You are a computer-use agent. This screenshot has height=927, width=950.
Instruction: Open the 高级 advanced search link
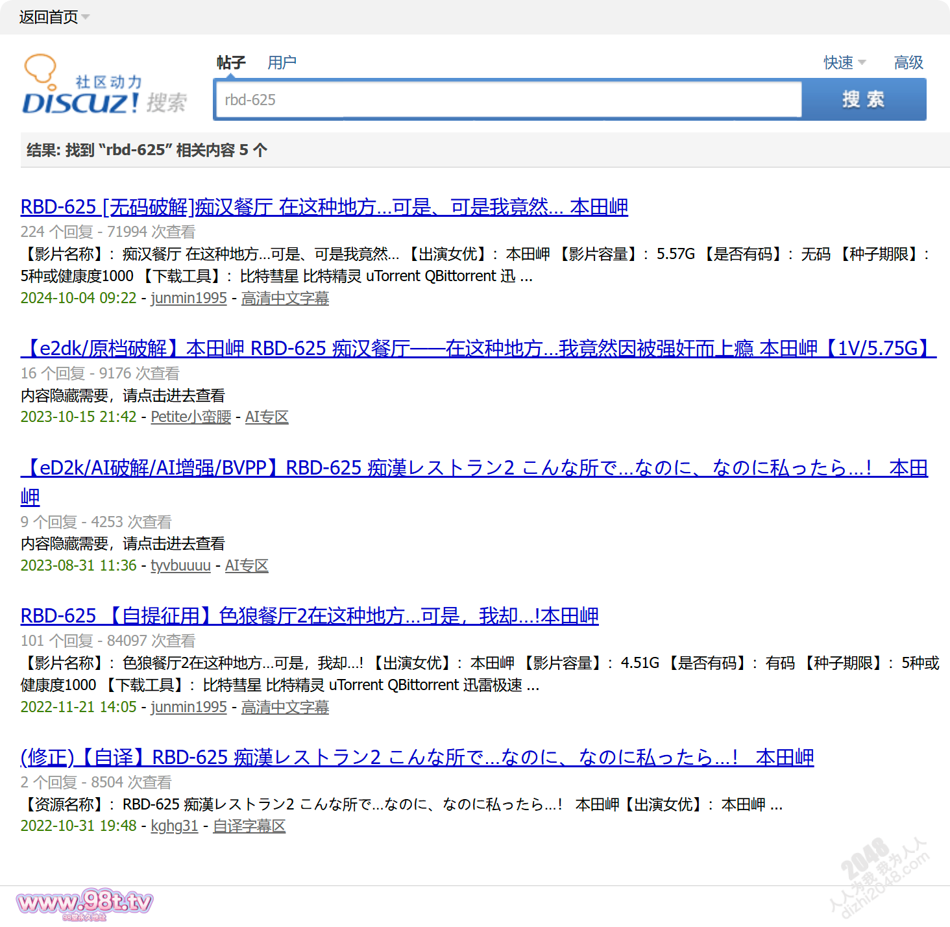[908, 62]
